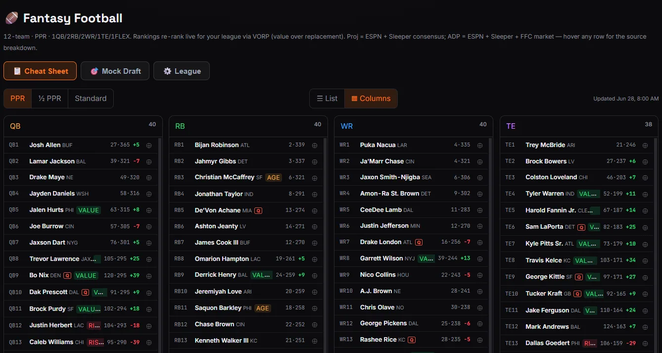Click the scrollbar in the QB column
Image resolution: width=662 pixels, height=353 pixels.
(x=160, y=245)
